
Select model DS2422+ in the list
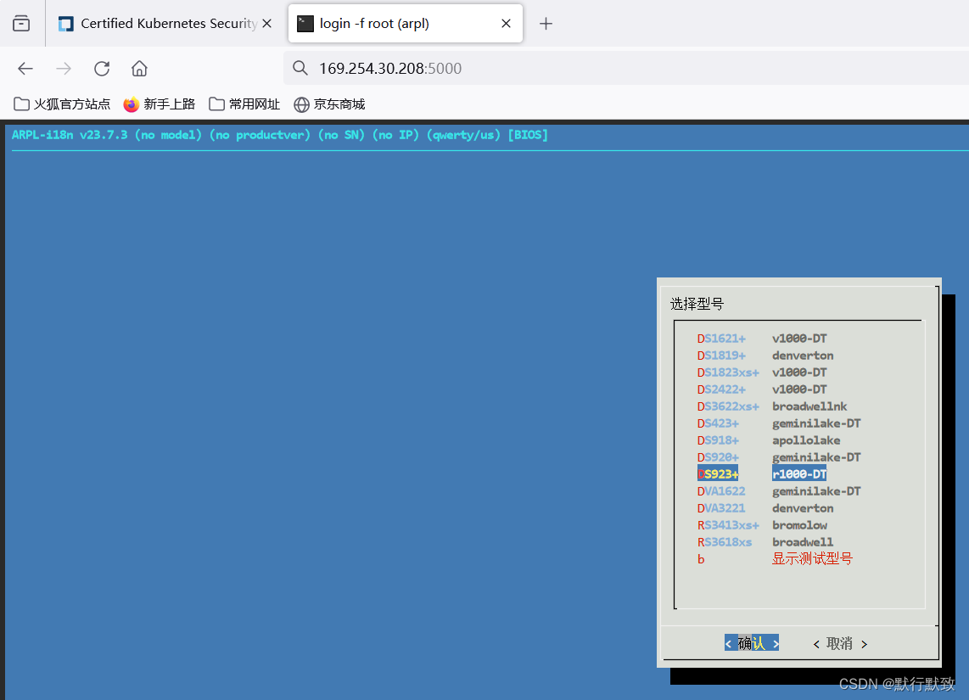pos(762,389)
